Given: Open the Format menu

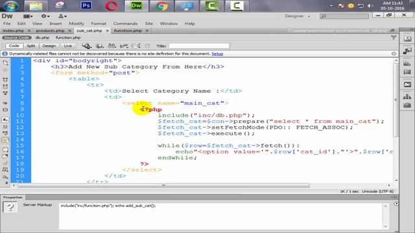Looking at the screenshot, I should [x=99, y=23].
